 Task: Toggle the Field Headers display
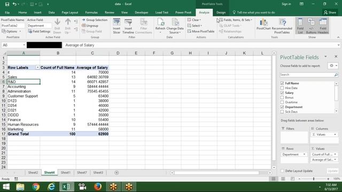pyautogui.click(x=323, y=26)
